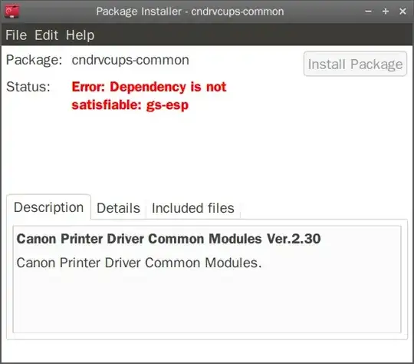Viewport: 414px width, 364px height.
Task: Click the cndrvcups-common package name text
Action: (130, 60)
